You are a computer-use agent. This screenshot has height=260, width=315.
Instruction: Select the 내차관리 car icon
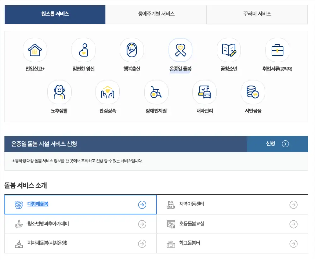(x=205, y=92)
